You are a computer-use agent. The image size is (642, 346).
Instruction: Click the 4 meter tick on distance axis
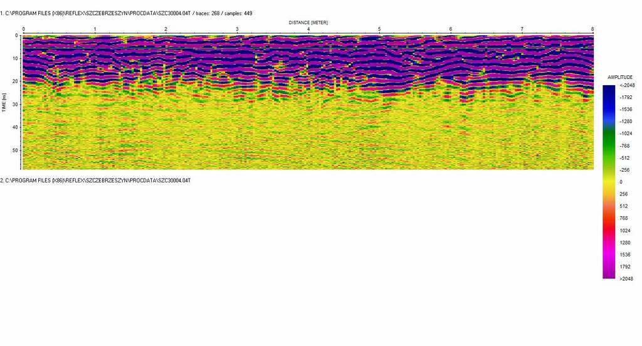click(308, 29)
